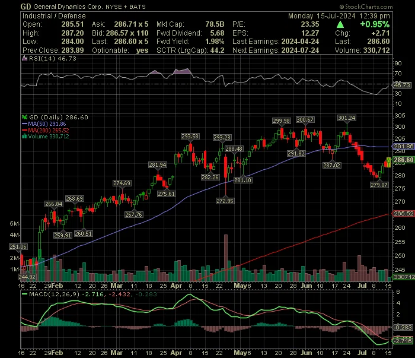Click the SCTR (LrgCap) value 44.2
Image resolution: width=415 pixels, height=358 pixels.
[x=218, y=50]
